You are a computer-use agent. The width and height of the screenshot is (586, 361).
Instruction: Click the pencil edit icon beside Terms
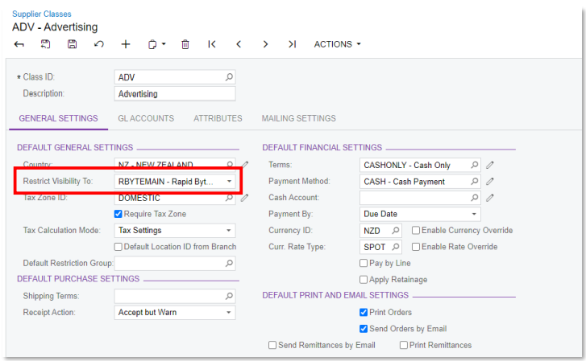pos(490,165)
